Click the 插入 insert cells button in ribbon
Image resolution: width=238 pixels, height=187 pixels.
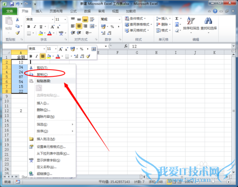tap(163, 19)
